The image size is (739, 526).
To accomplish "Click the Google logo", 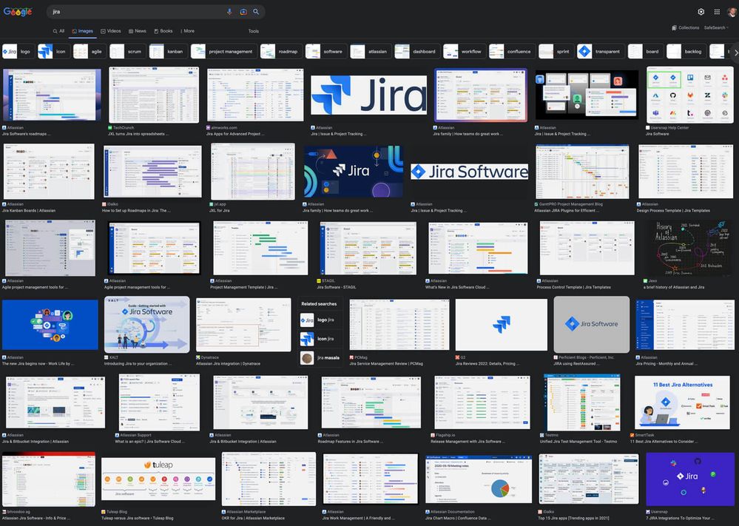I will (x=18, y=12).
